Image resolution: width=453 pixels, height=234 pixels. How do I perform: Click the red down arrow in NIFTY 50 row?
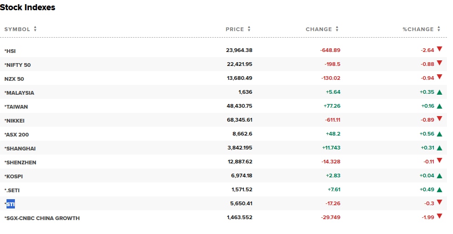[439, 63]
